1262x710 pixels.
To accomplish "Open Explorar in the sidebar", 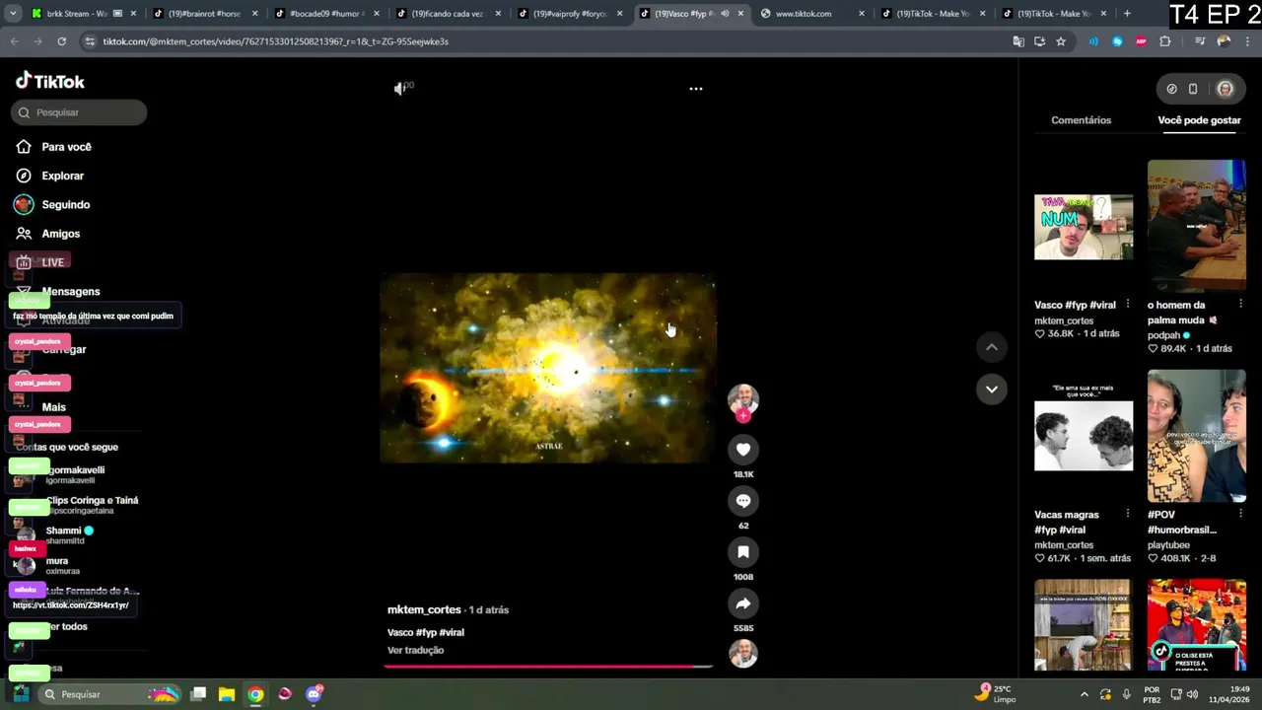I will coord(62,176).
